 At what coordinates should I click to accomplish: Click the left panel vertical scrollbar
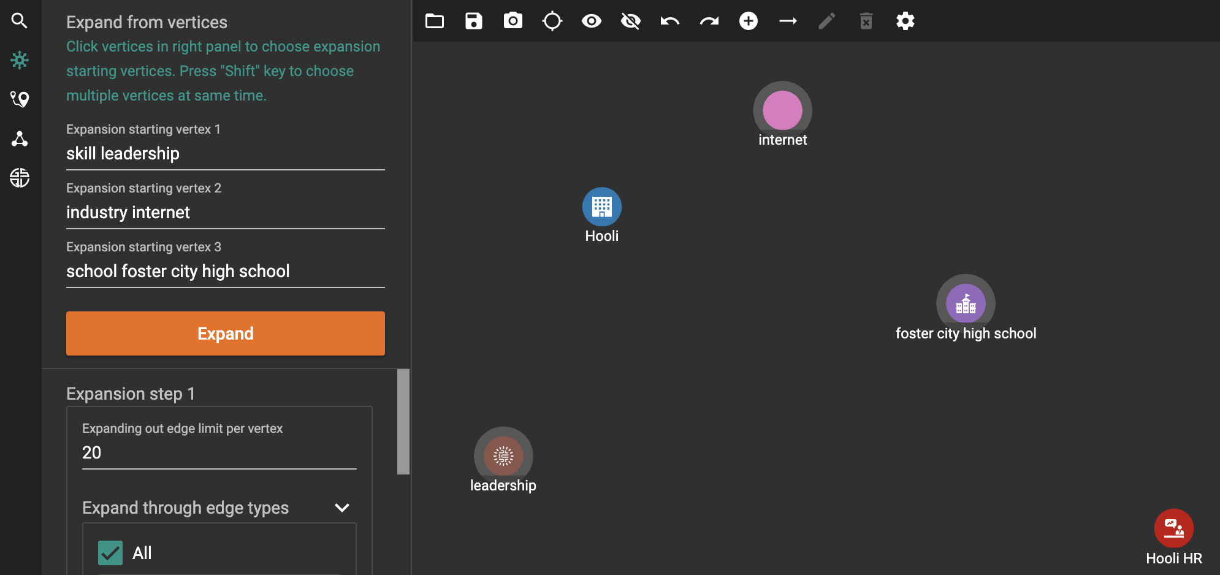tap(403, 422)
